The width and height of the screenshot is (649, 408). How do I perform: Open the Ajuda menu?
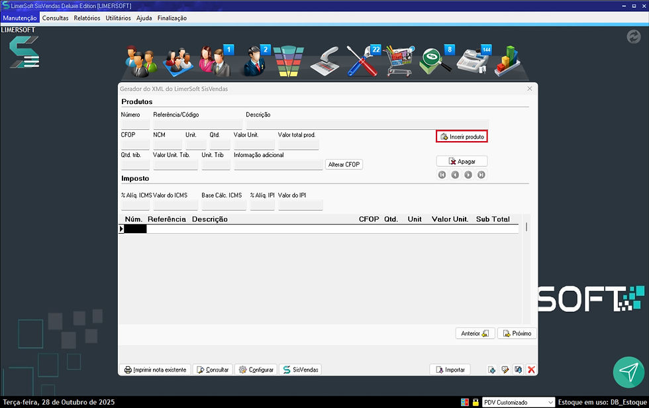point(144,18)
